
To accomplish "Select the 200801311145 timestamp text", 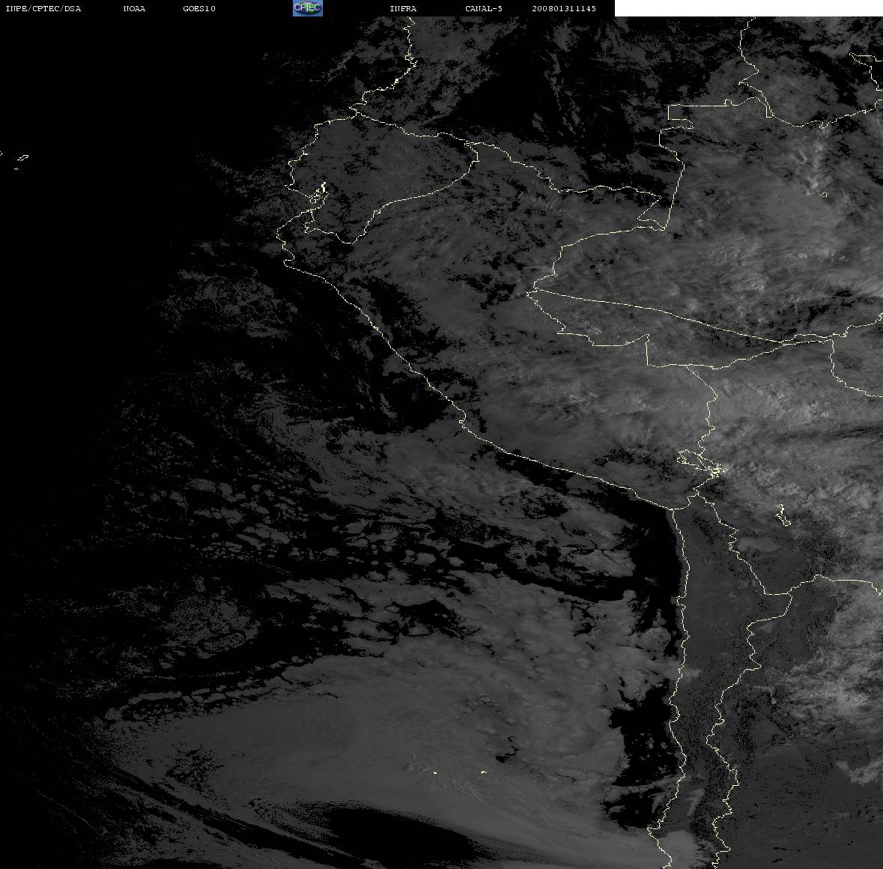I will point(564,8).
